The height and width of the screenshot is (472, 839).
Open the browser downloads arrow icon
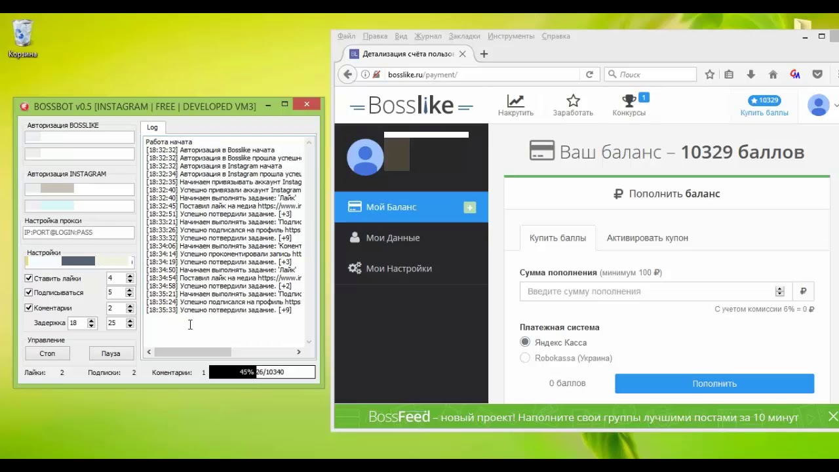pos(751,75)
